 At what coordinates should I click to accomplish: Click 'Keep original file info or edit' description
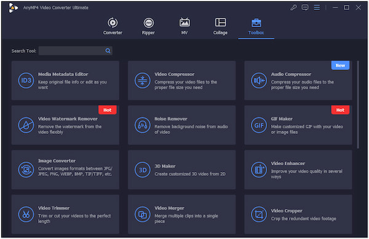pos(73,85)
